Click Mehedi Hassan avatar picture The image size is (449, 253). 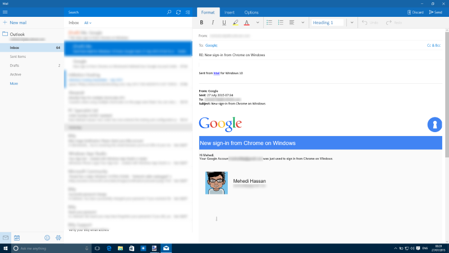click(217, 183)
